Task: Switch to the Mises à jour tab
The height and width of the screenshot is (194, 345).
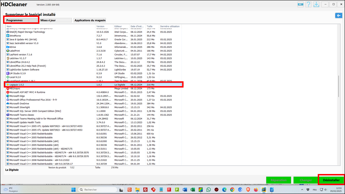Action: [x=56, y=20]
